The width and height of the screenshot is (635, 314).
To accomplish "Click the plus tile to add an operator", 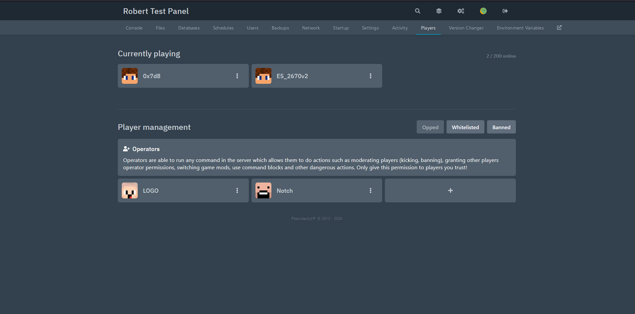I will [450, 190].
